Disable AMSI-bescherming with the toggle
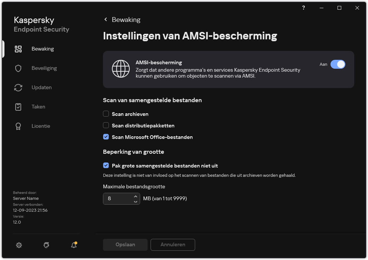 pyautogui.click(x=338, y=64)
